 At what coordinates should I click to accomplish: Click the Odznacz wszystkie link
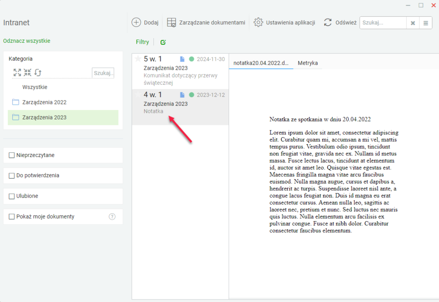[x=27, y=41]
